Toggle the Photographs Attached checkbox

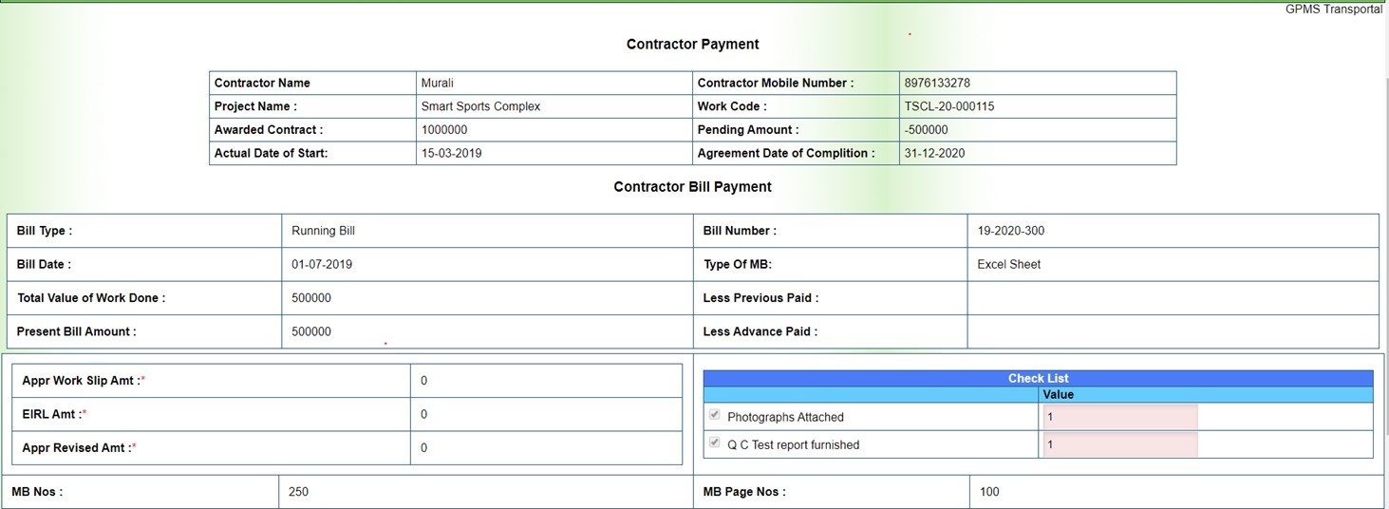point(714,415)
